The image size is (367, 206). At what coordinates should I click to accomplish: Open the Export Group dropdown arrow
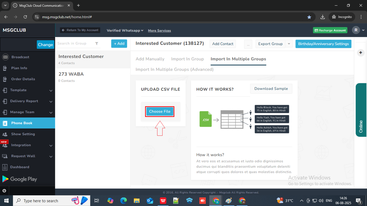(x=289, y=44)
